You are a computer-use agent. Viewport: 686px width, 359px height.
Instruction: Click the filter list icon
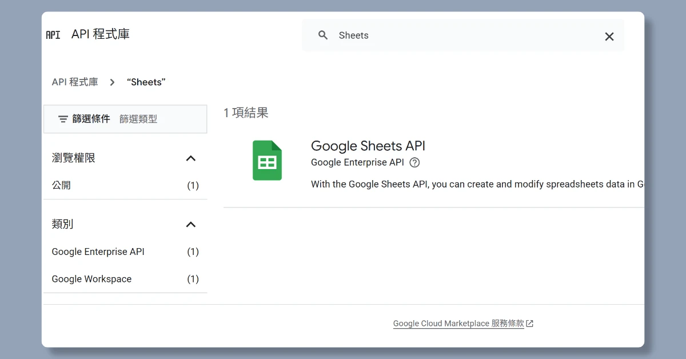(63, 119)
